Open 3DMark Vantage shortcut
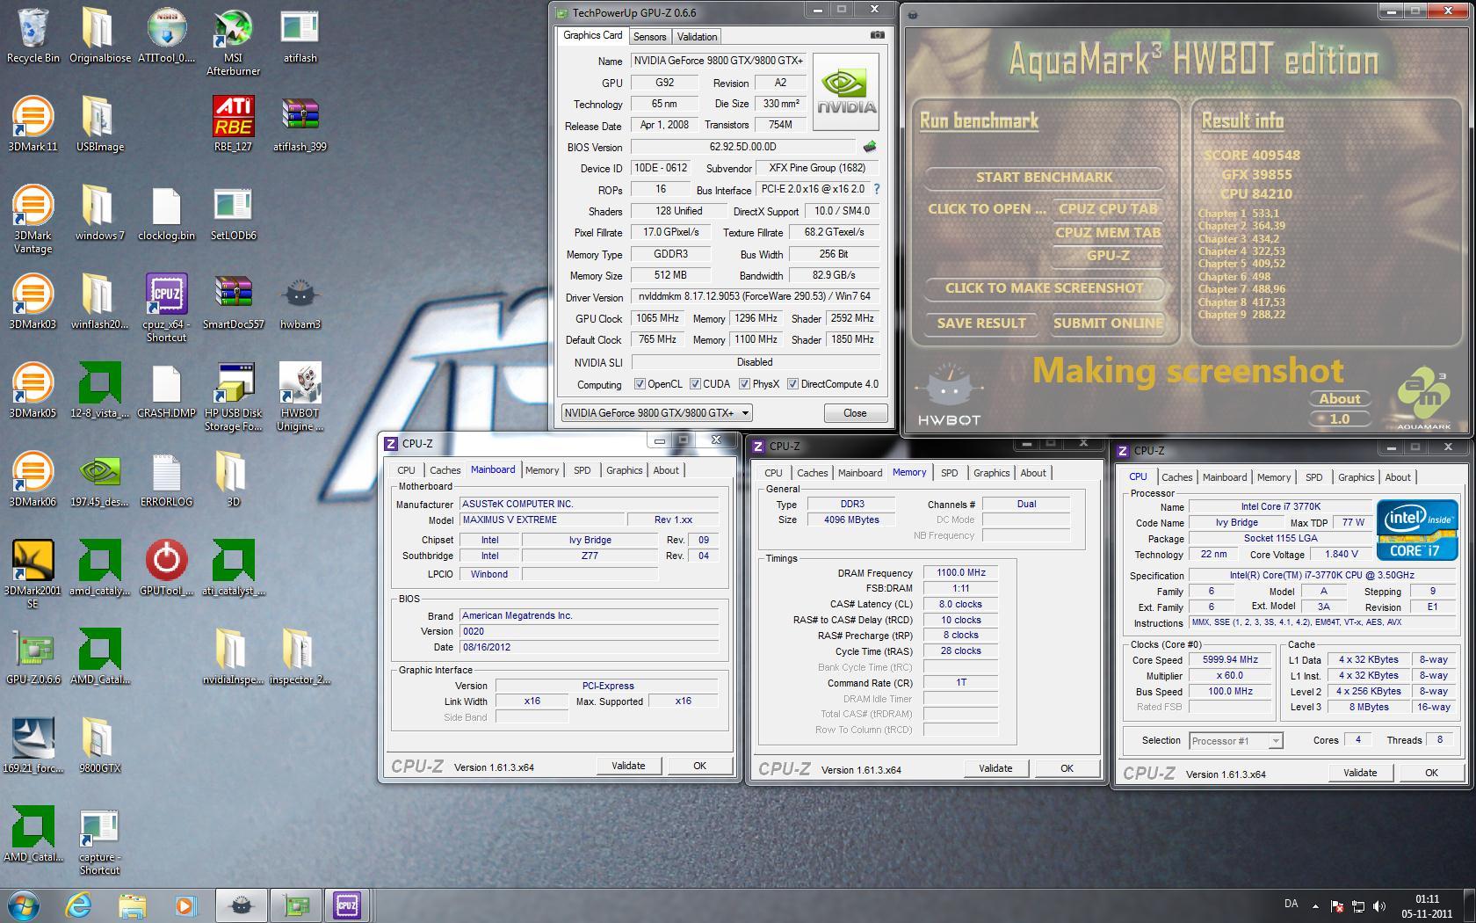Image resolution: width=1476 pixels, height=923 pixels. click(33, 219)
